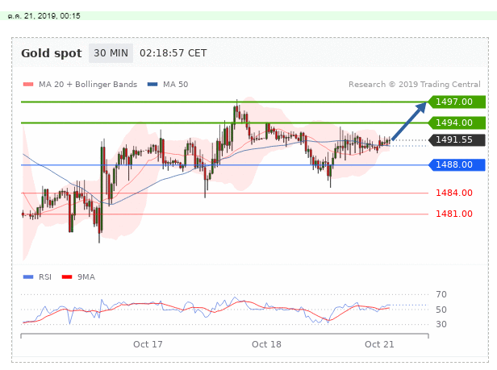497x370 pixels.
Task: Click the RSI legend label
Action: [45, 276]
